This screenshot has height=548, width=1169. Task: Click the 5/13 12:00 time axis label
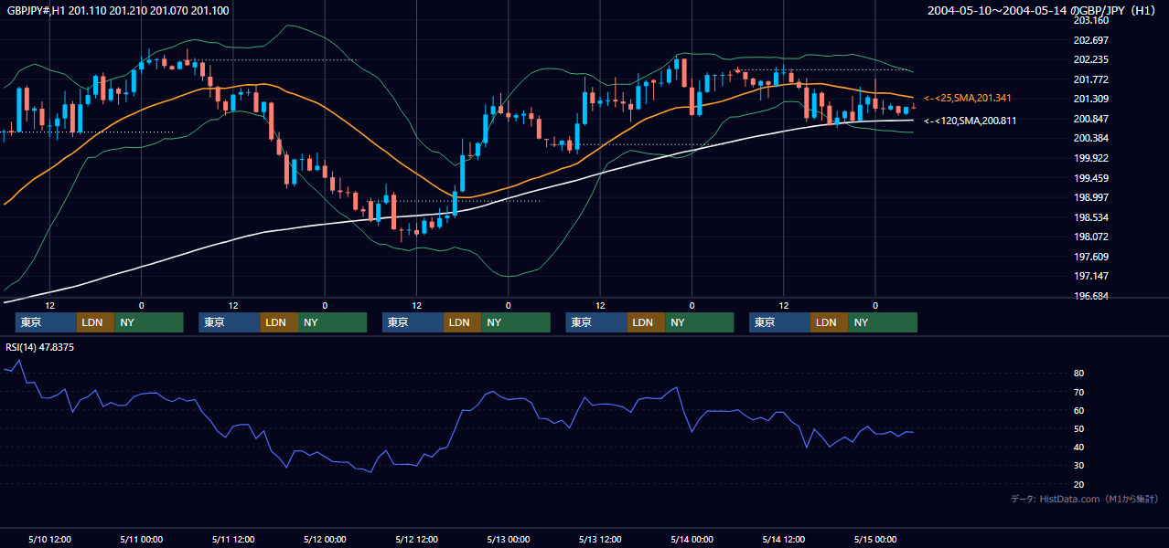600,539
